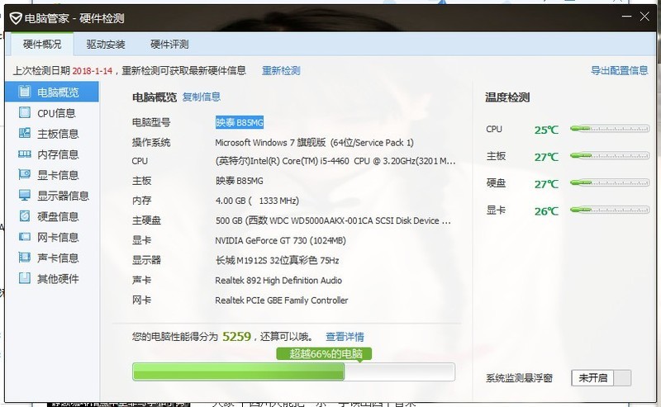
Task: Click the 26℃ 显卡 temperature reading
Action: pos(546,211)
